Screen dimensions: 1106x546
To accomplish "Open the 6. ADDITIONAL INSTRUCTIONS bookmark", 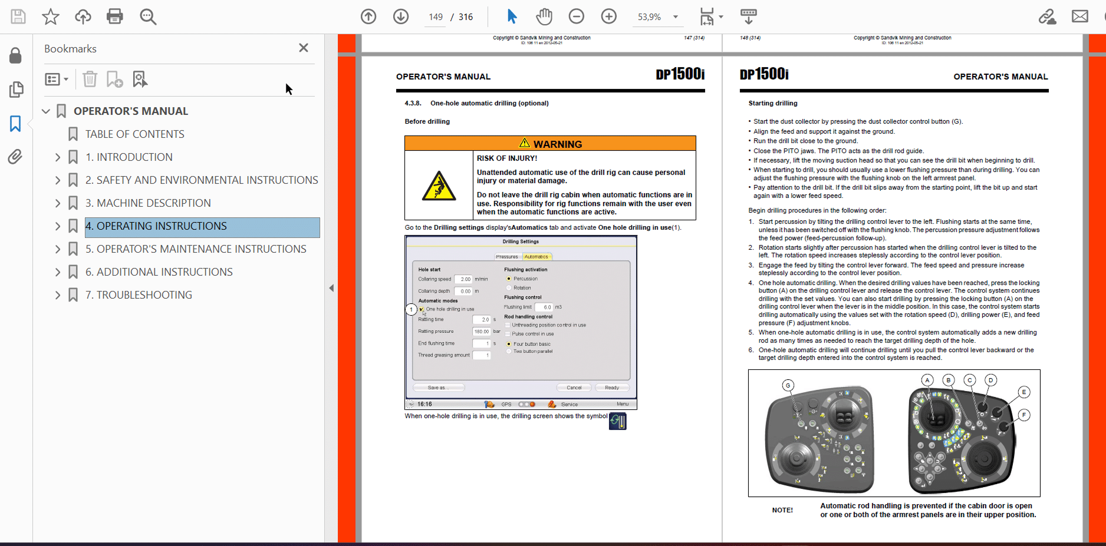I will click(x=159, y=272).
